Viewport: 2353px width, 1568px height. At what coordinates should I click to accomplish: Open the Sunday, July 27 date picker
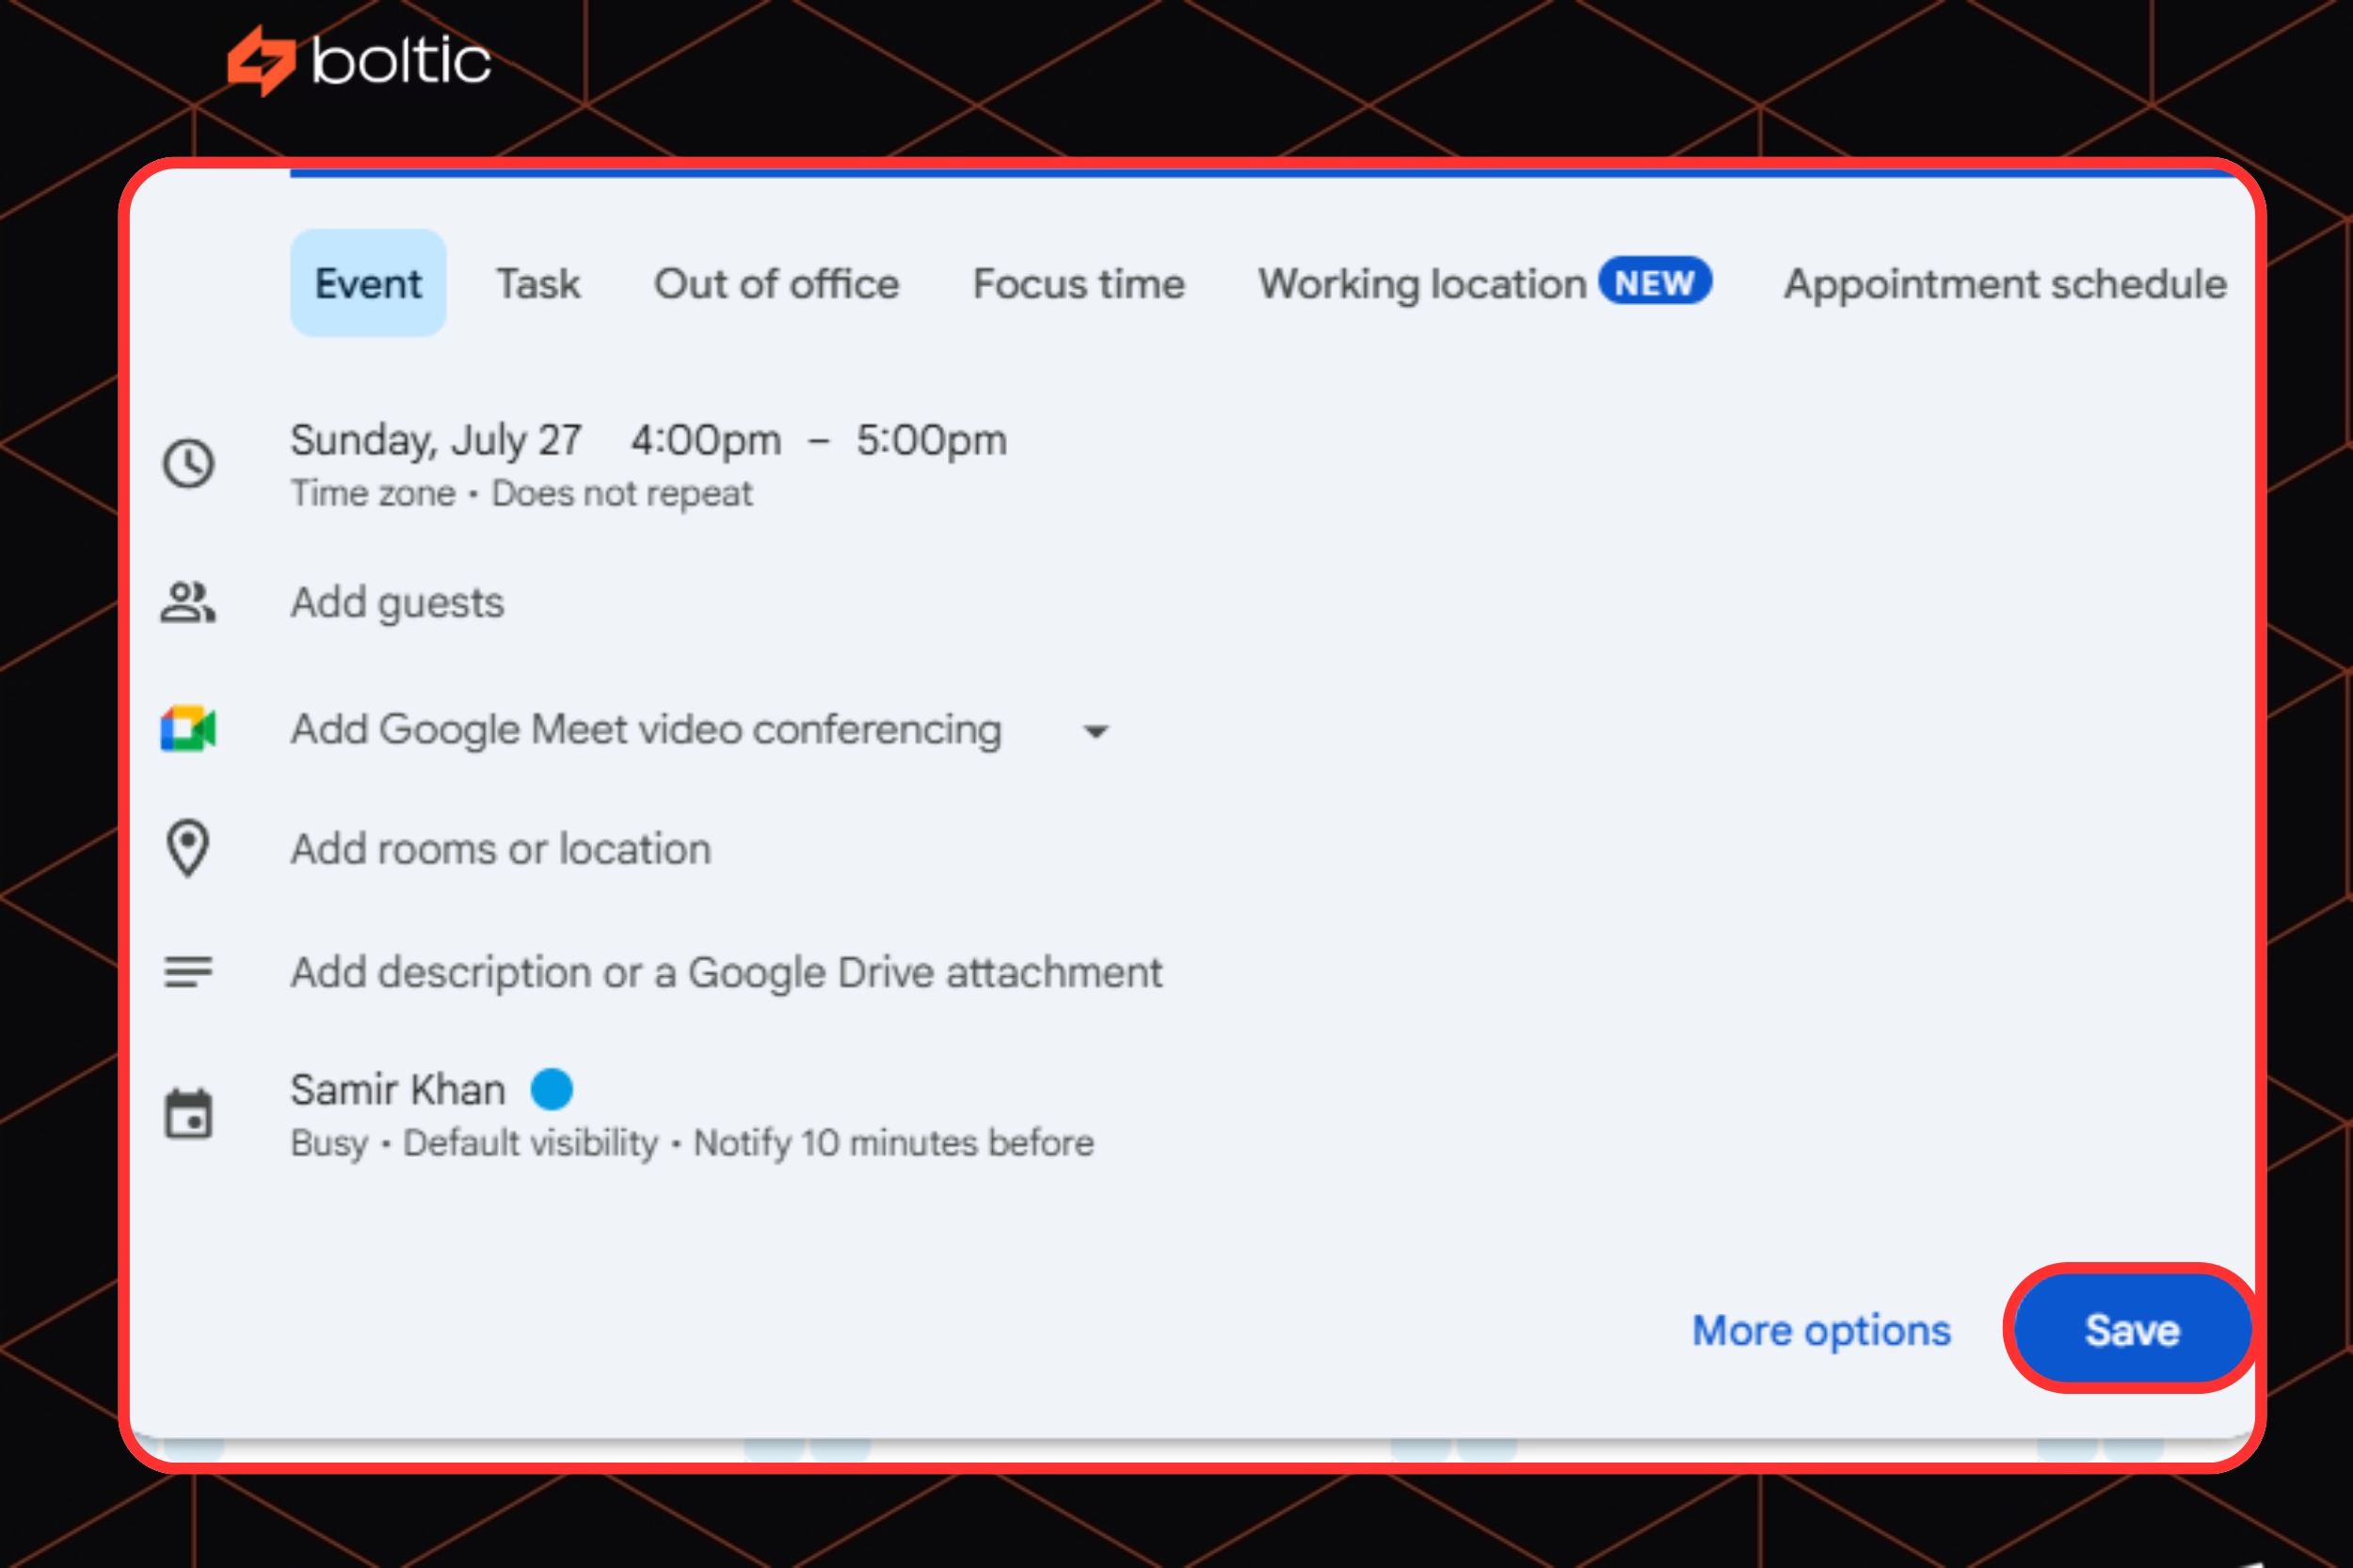tap(436, 440)
